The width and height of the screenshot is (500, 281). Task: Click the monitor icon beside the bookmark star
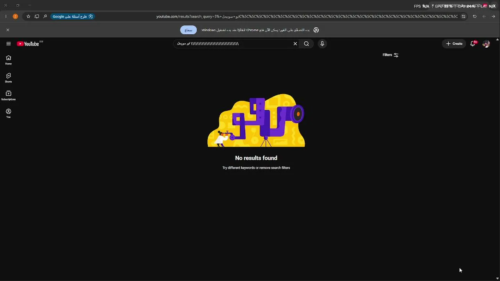pos(37,16)
